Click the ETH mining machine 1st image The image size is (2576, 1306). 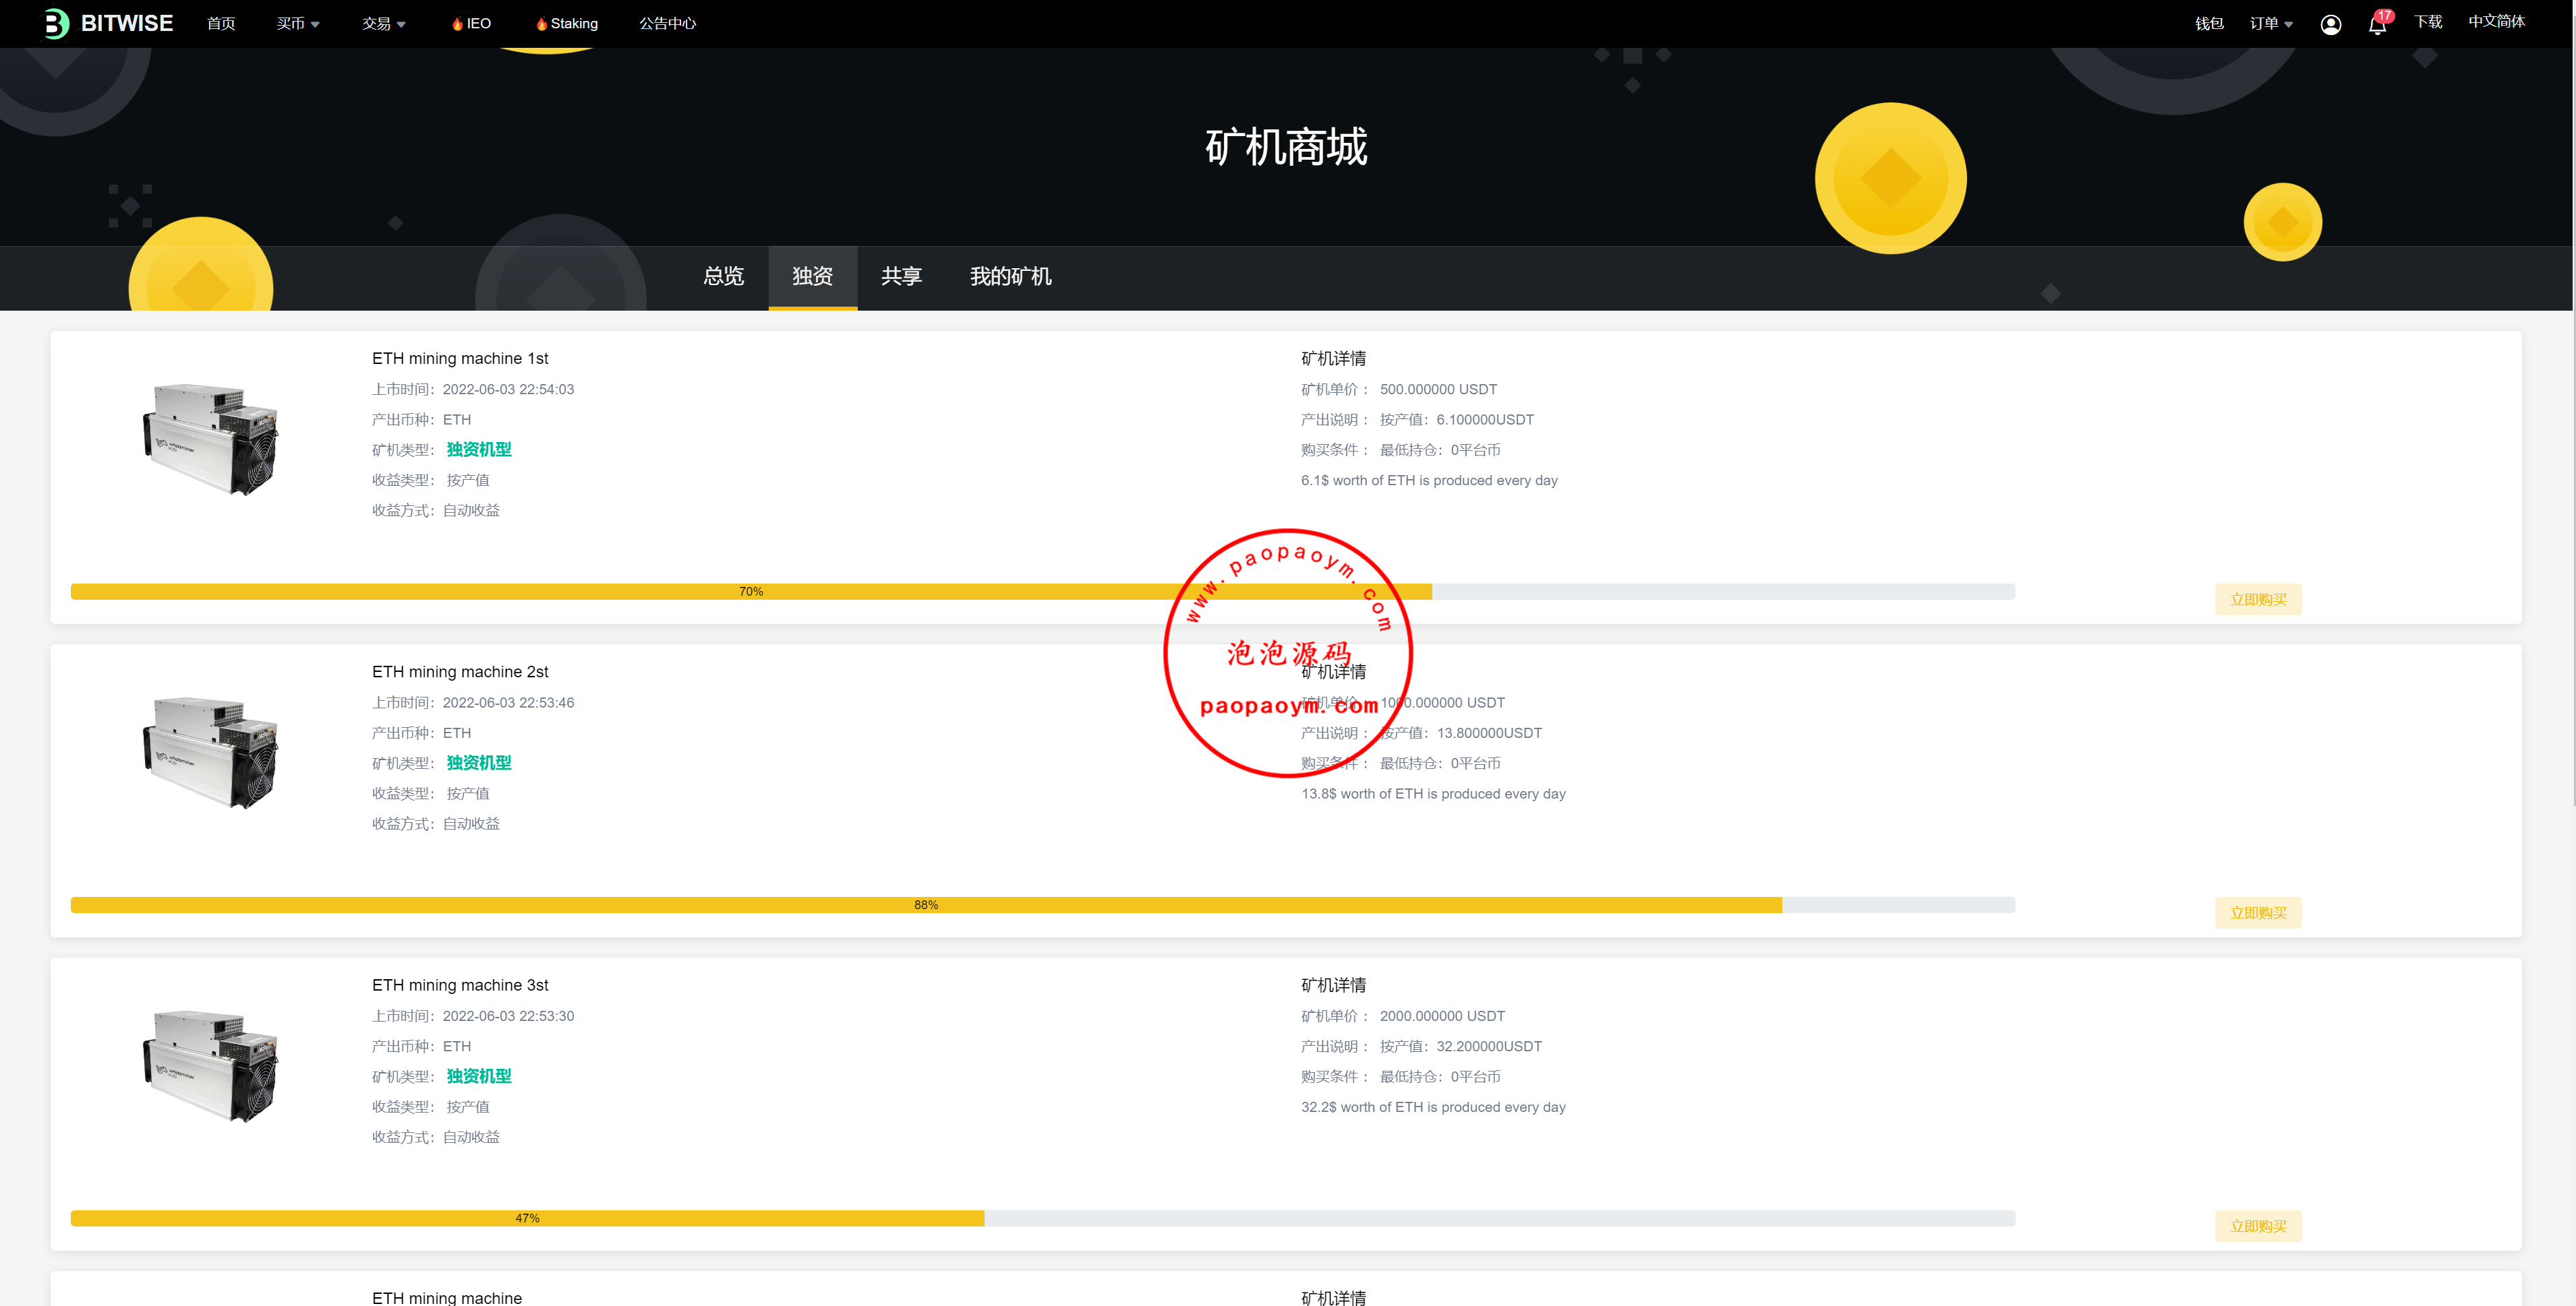(x=211, y=439)
